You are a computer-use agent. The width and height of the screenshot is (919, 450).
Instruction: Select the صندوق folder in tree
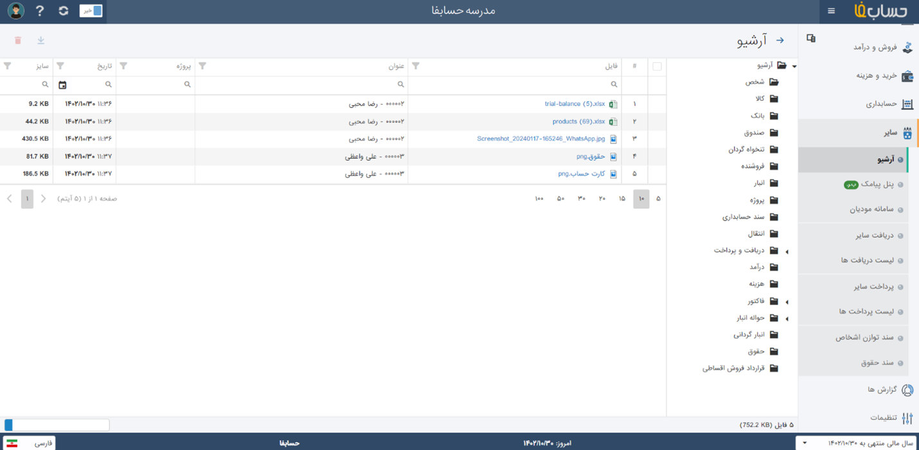point(762,132)
